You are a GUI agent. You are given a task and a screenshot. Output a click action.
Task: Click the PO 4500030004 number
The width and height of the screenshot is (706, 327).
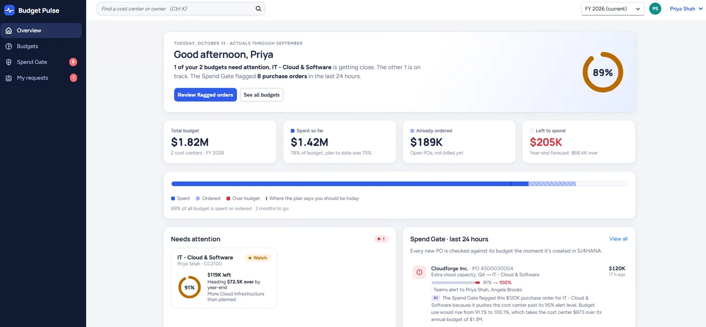492,269
